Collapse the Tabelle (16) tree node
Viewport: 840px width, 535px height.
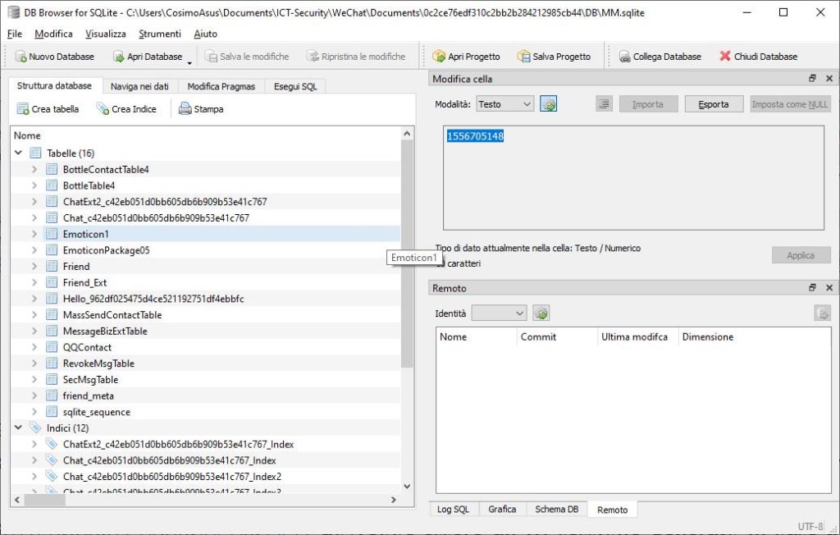(x=18, y=153)
